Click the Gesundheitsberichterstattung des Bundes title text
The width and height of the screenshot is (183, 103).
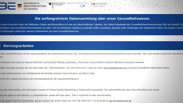point(35,6)
